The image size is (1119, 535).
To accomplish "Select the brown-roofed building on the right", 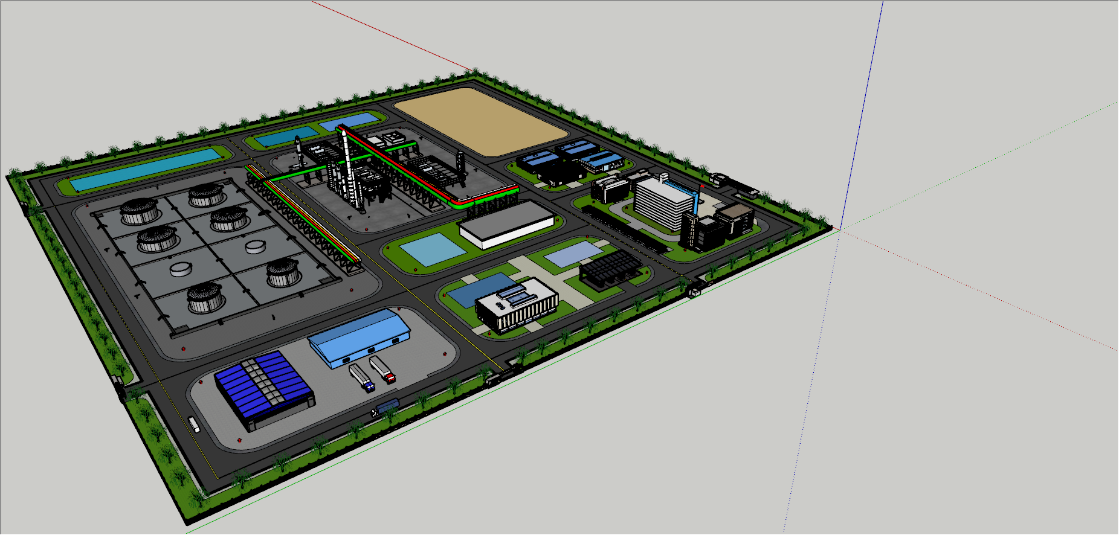I will [x=734, y=219].
